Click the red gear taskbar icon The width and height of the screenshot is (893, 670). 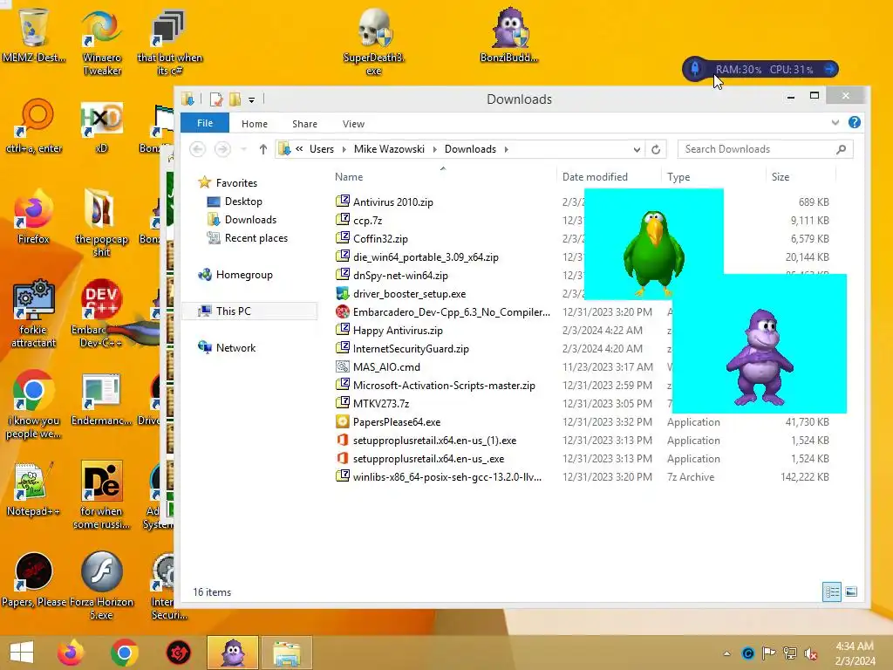click(178, 653)
